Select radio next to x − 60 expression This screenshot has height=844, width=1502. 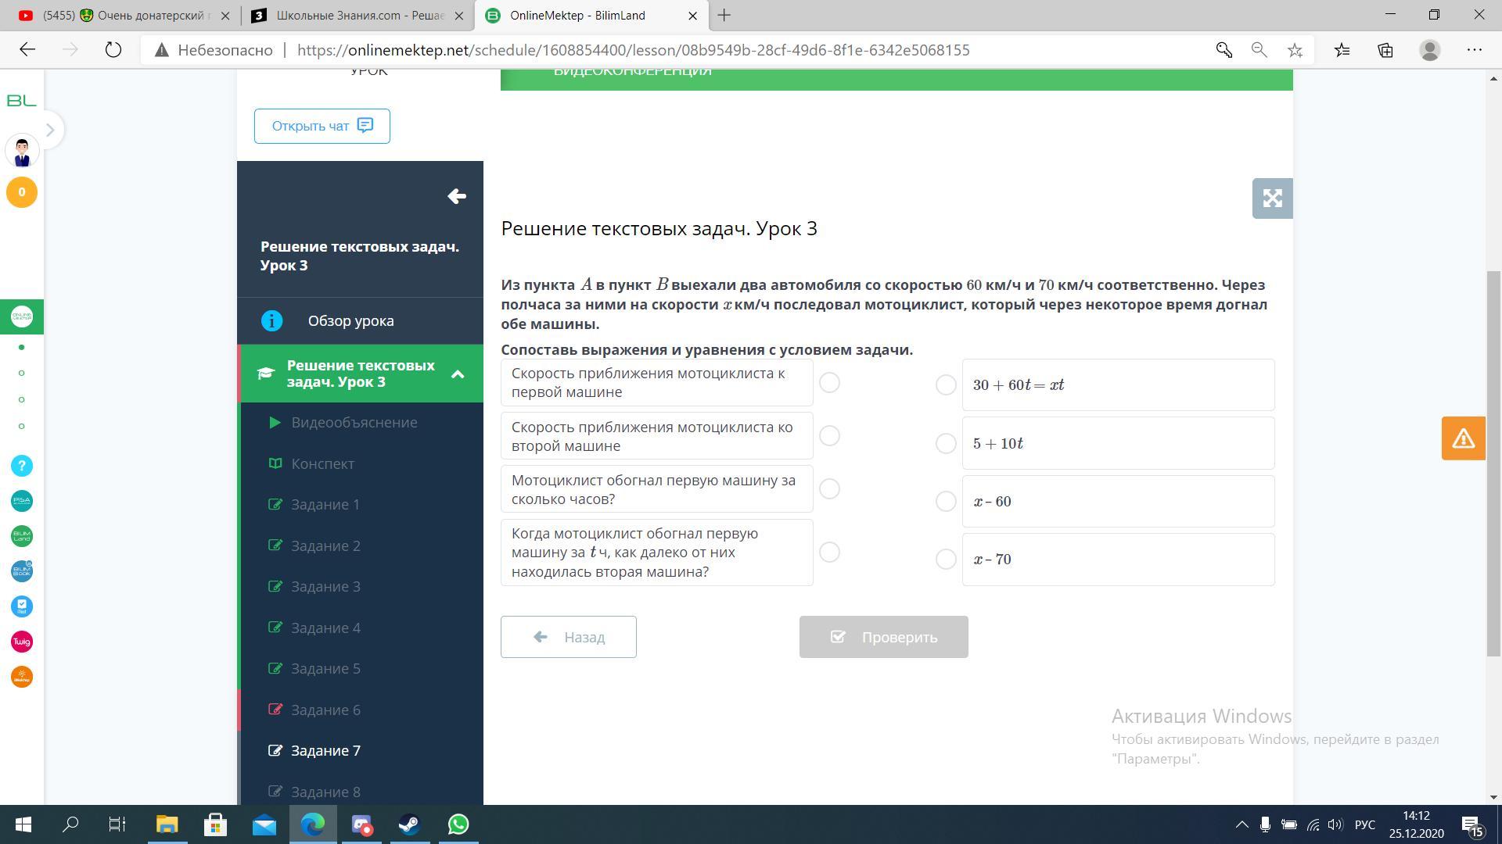coord(946,502)
